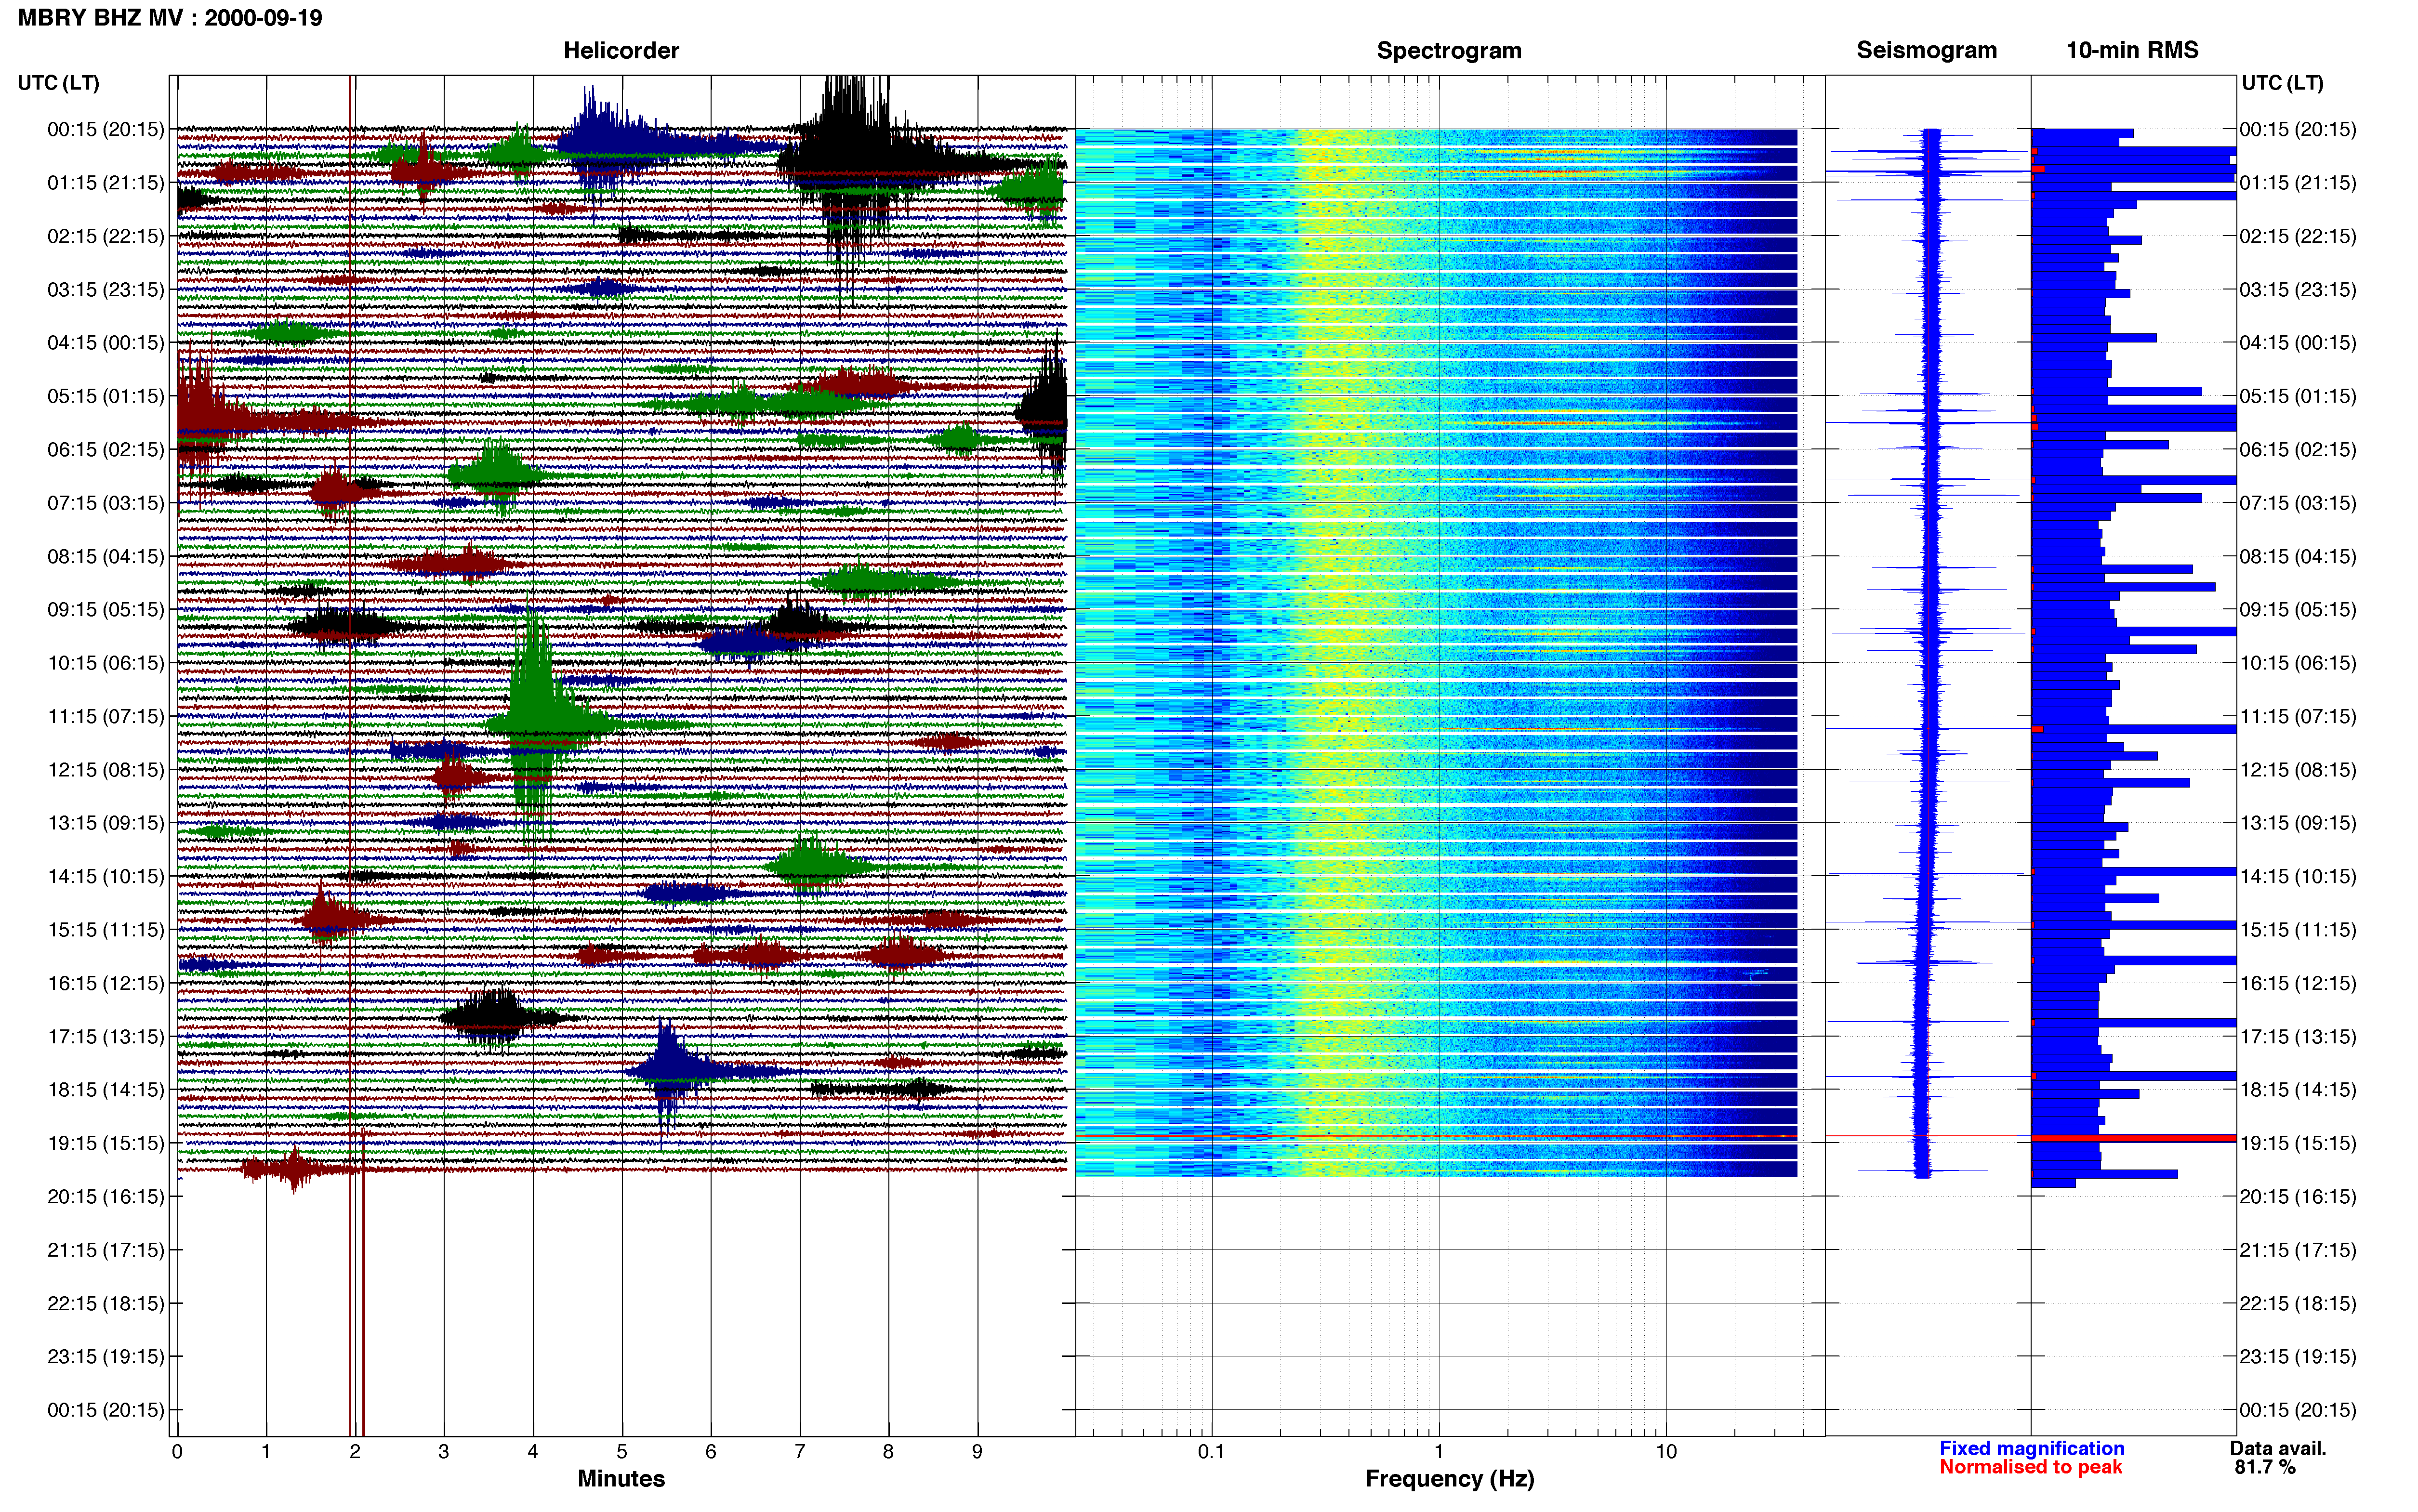Click the '0.1' tick on Frequency axis
This screenshot has width=2418, height=1512.
tap(1211, 1452)
